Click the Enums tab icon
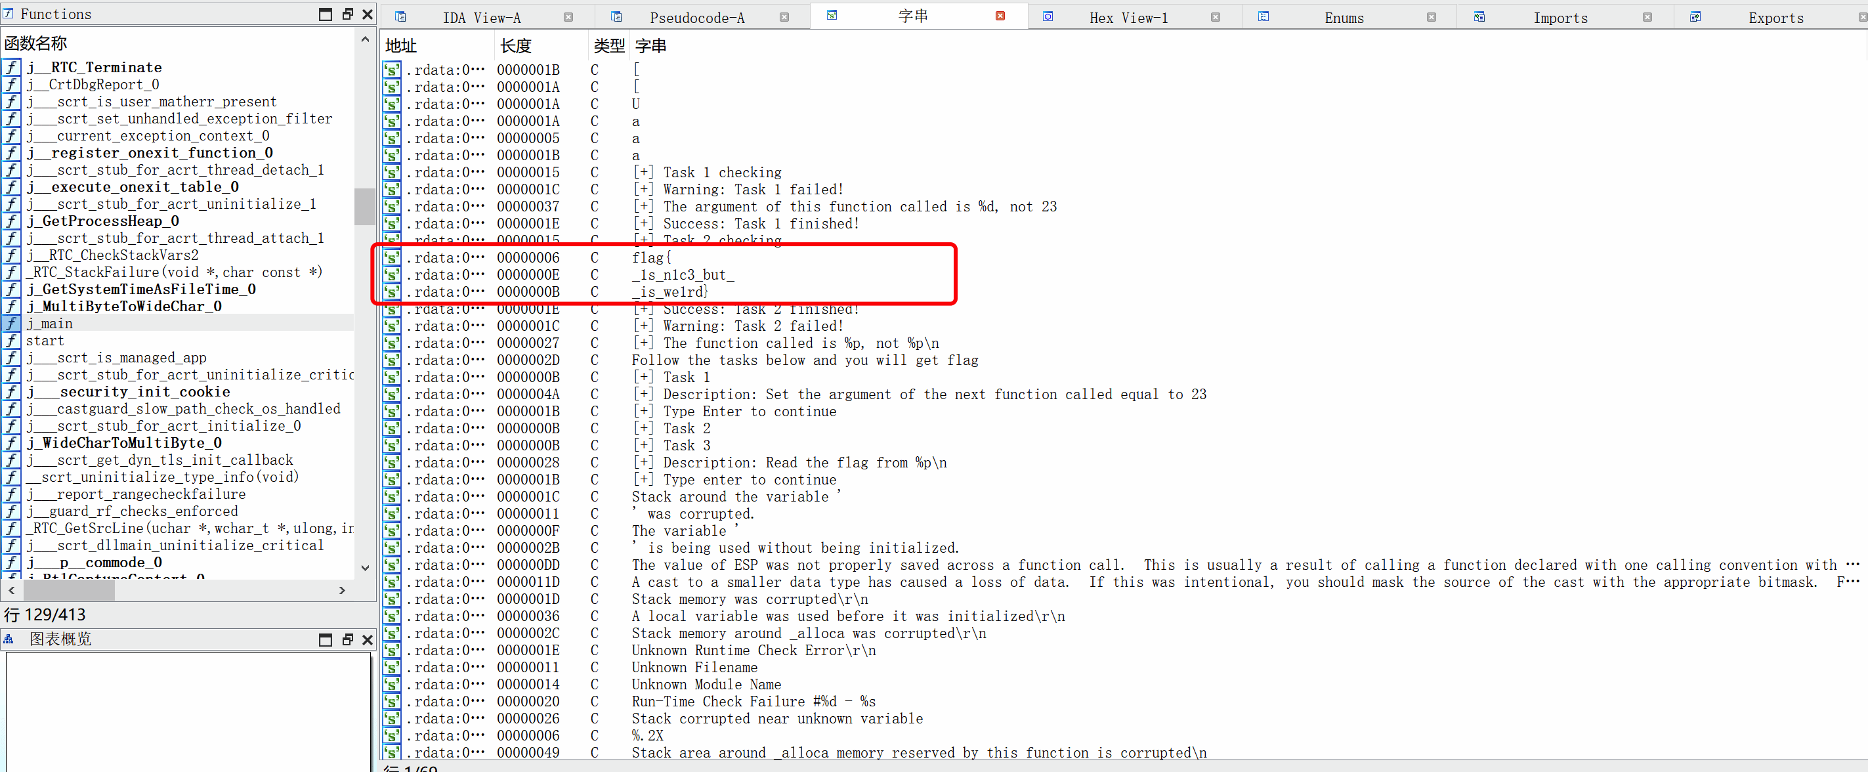The image size is (1868, 772). (x=1263, y=16)
